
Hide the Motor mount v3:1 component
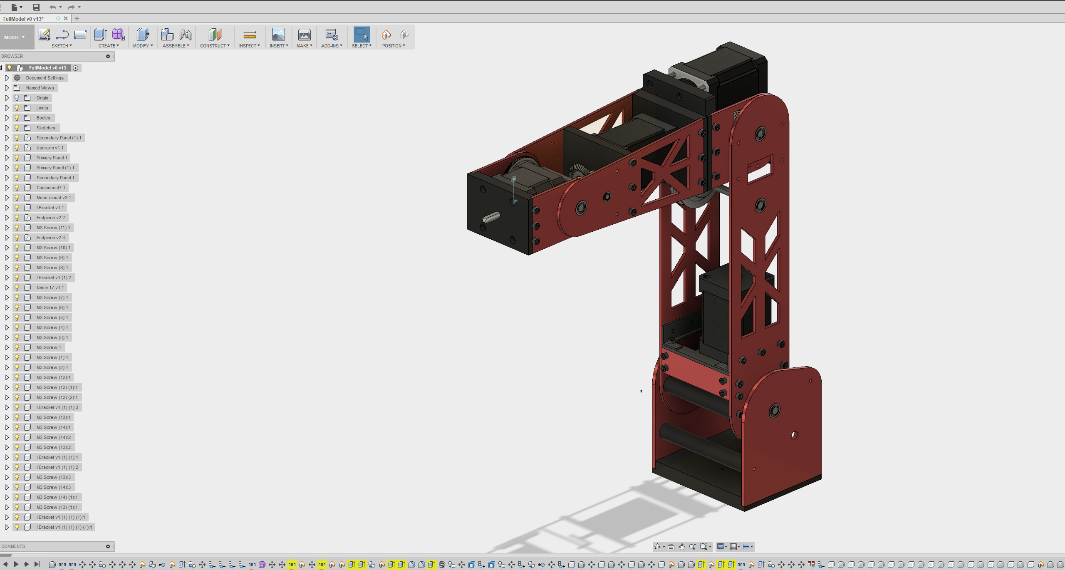coord(17,198)
